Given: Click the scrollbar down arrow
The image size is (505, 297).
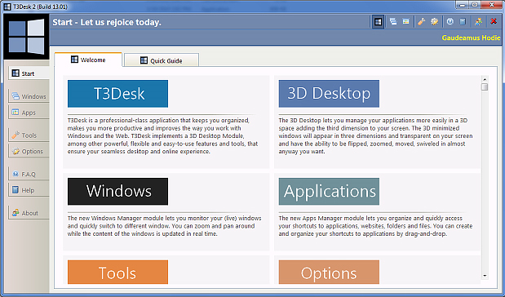Looking at the screenshot, I should pyautogui.click(x=485, y=276).
